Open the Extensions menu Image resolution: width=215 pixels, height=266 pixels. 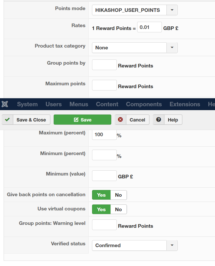point(185,104)
